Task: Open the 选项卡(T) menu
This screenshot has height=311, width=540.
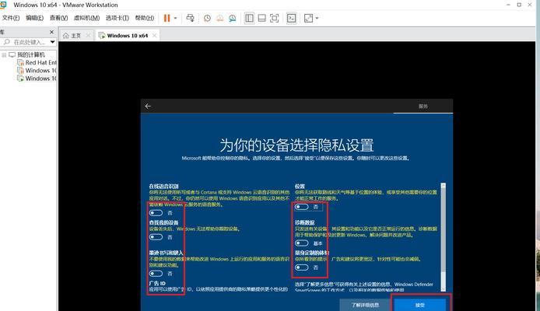Action: click(x=117, y=18)
